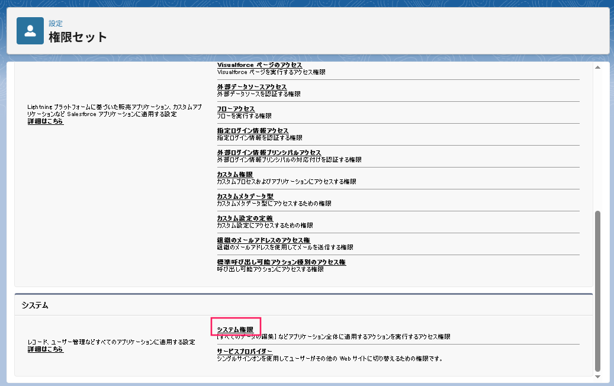Viewport: 614px width, 386px height.
Task: Click 詳細はこちら in システム section
Action: [x=46, y=349]
